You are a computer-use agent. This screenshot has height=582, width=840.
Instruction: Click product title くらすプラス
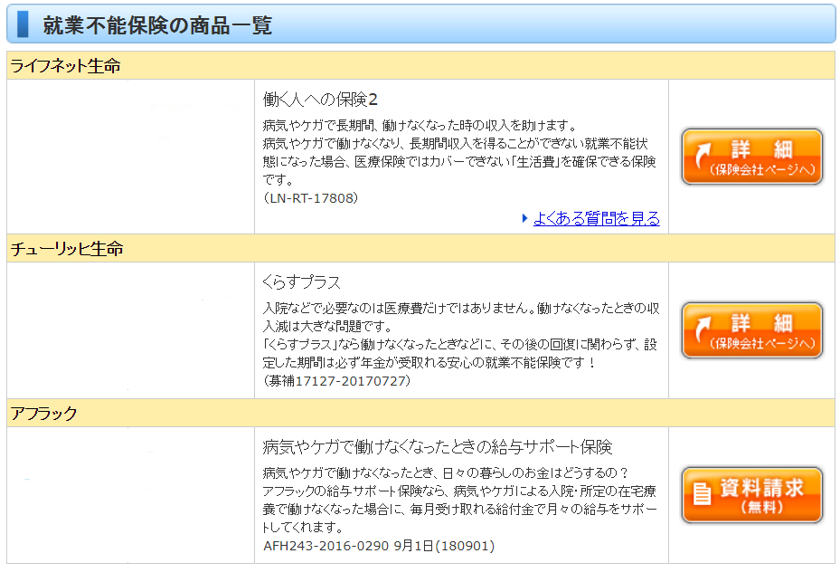click(302, 282)
